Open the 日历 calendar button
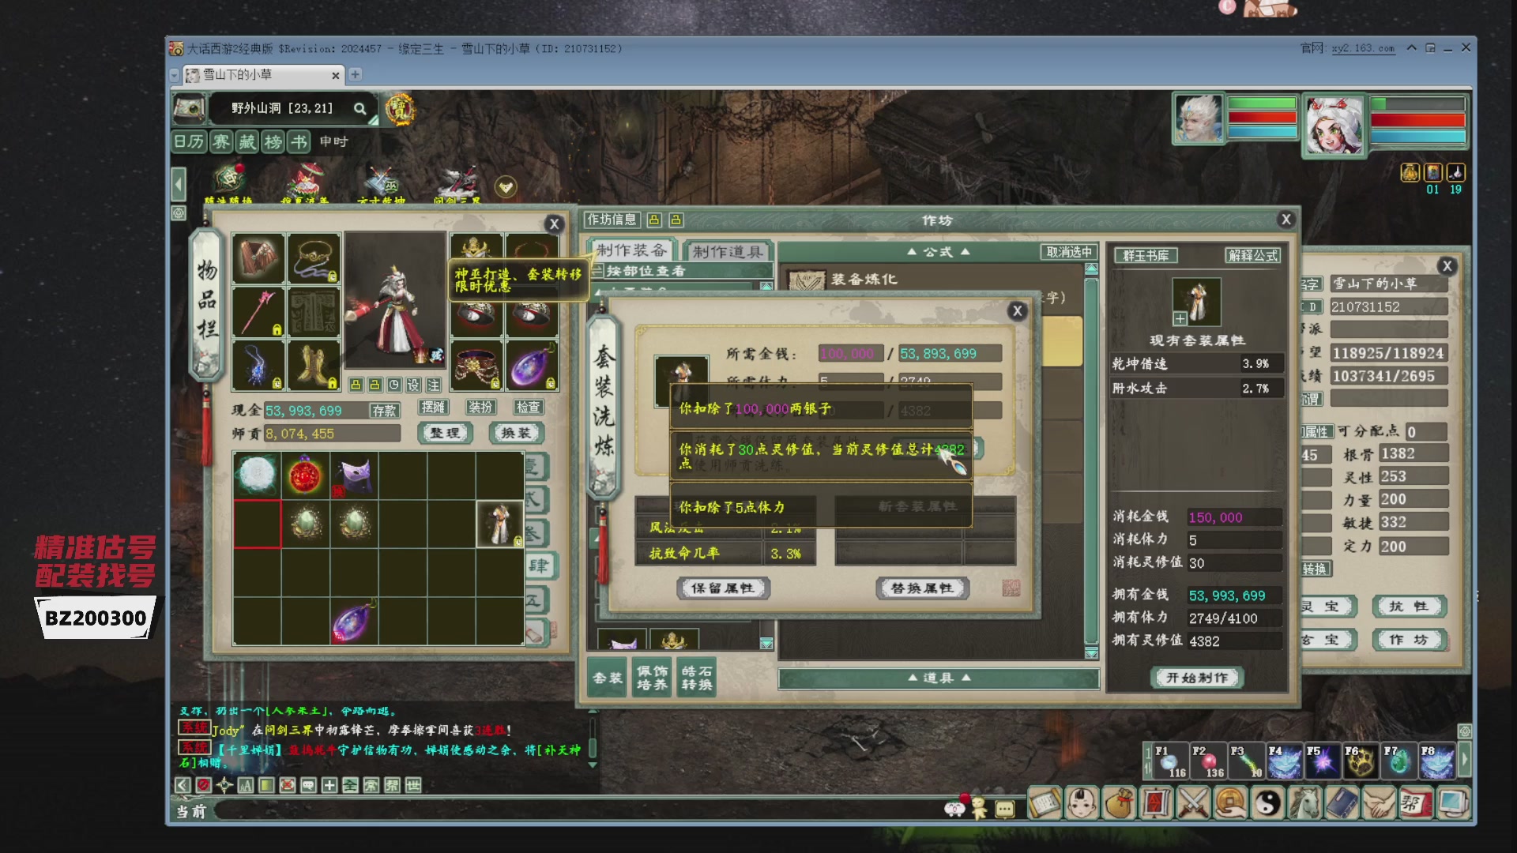 pyautogui.click(x=190, y=141)
